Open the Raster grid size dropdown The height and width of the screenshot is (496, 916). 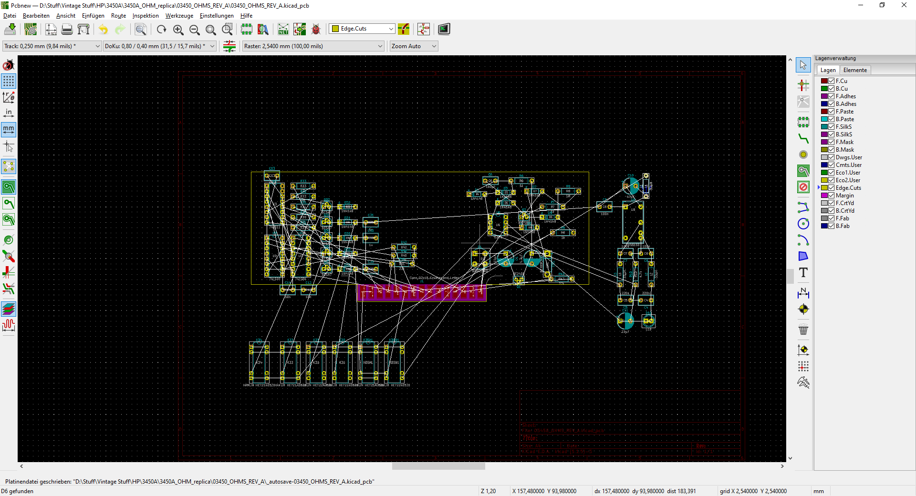[x=313, y=46]
